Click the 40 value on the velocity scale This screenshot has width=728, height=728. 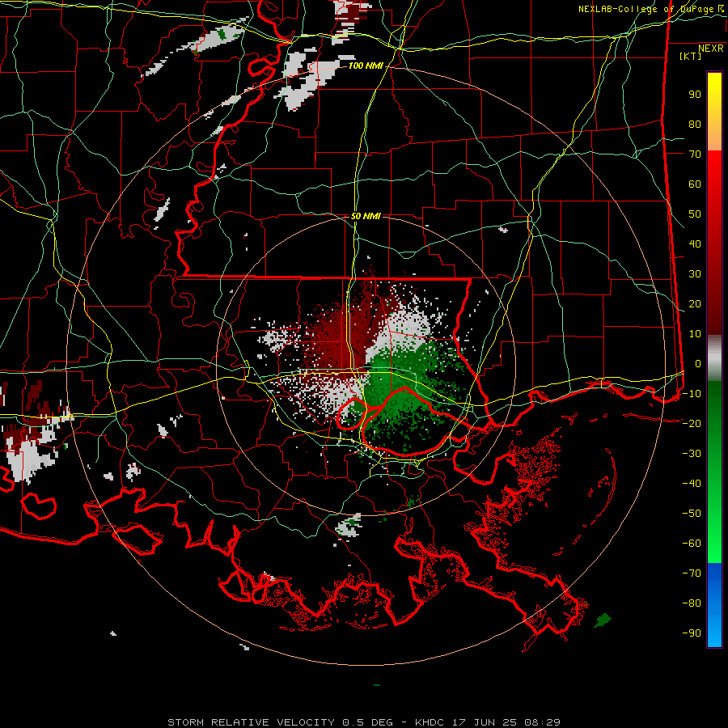click(x=695, y=244)
